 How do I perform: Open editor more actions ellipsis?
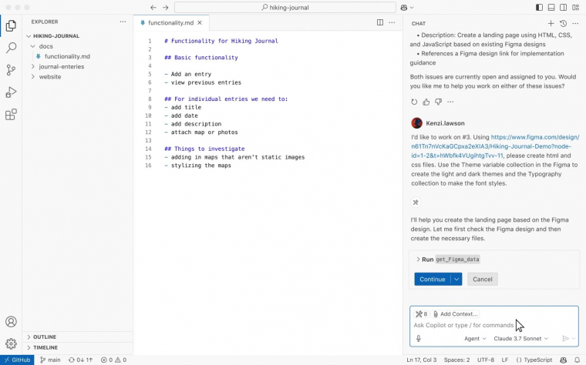point(392,22)
